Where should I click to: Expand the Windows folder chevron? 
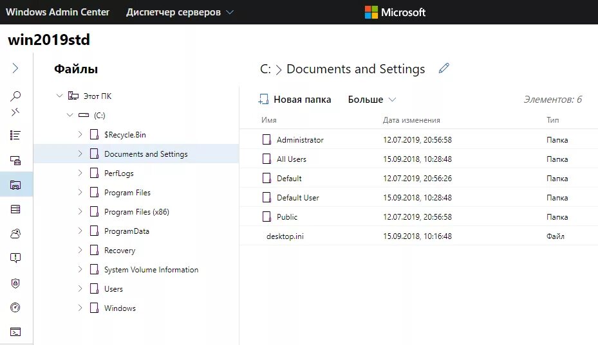click(80, 308)
